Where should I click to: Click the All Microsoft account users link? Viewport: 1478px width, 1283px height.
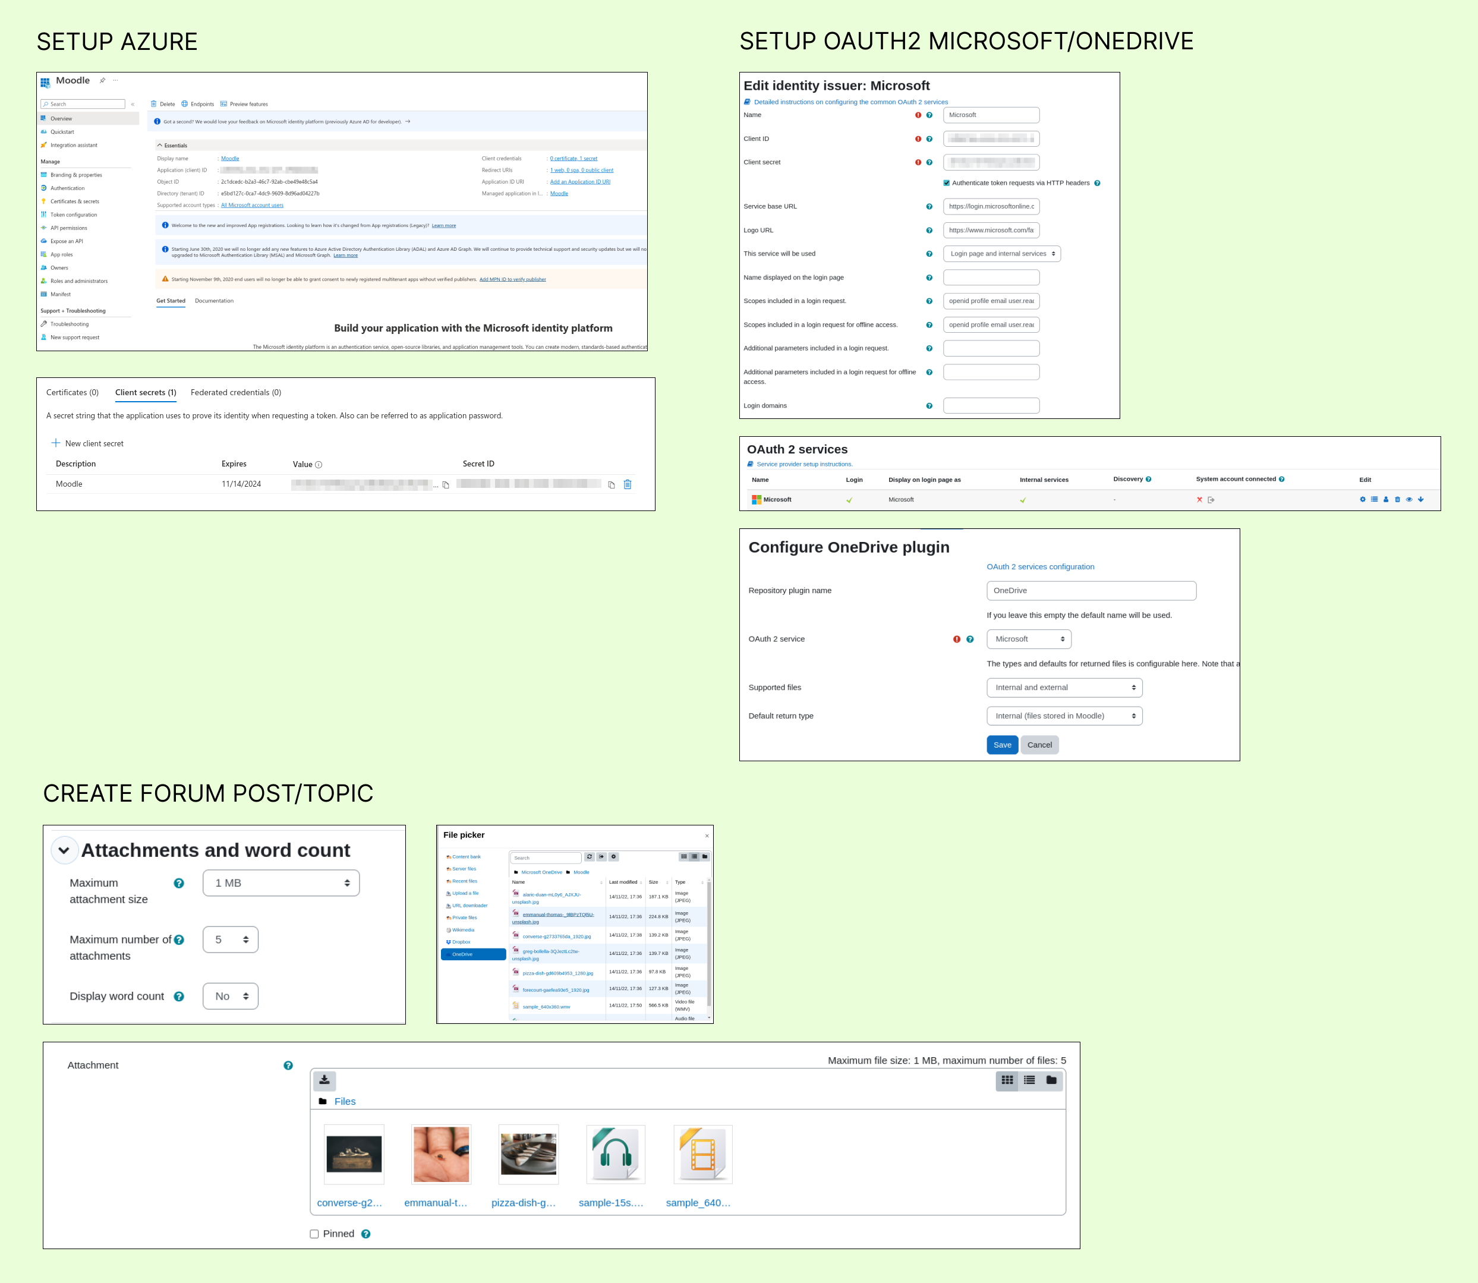(x=252, y=206)
